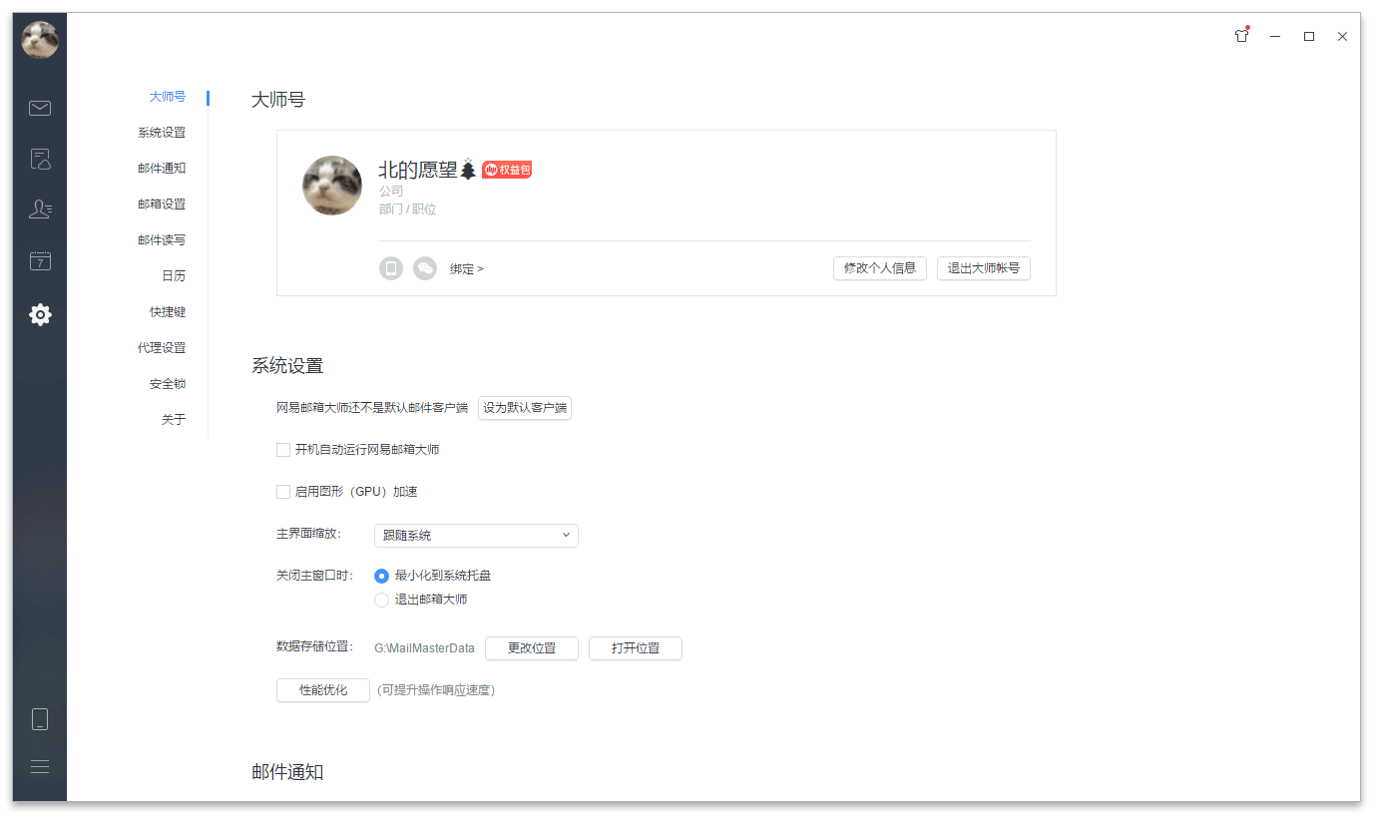Enable 启用图形(GPU)加速 checkbox
Image resolution: width=1377 pixels, height=819 pixels.
coord(283,492)
